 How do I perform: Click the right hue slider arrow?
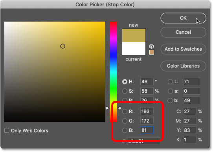(119, 108)
